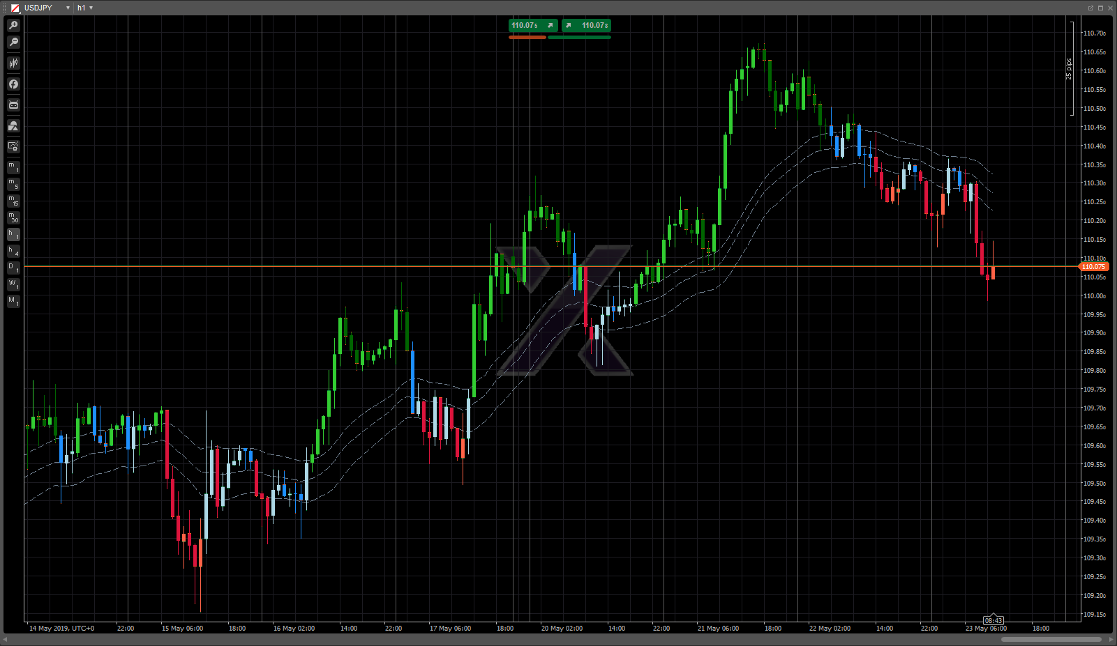The width and height of the screenshot is (1117, 646).
Task: Click the '17 May 06:00' time axis label
Action: pos(450,629)
